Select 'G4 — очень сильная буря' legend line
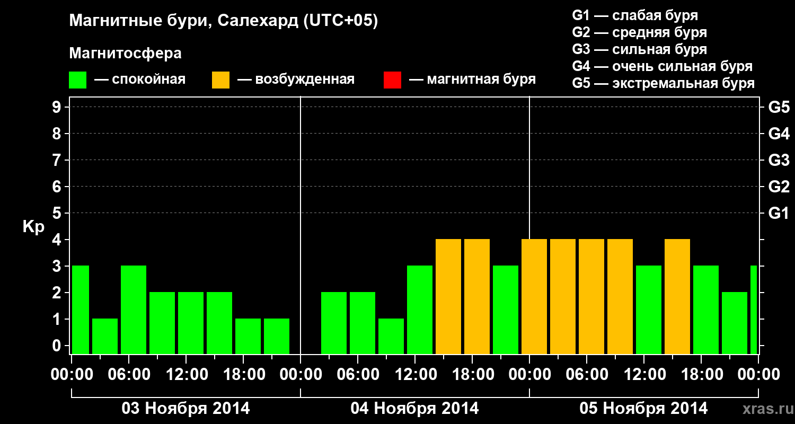 point(662,66)
